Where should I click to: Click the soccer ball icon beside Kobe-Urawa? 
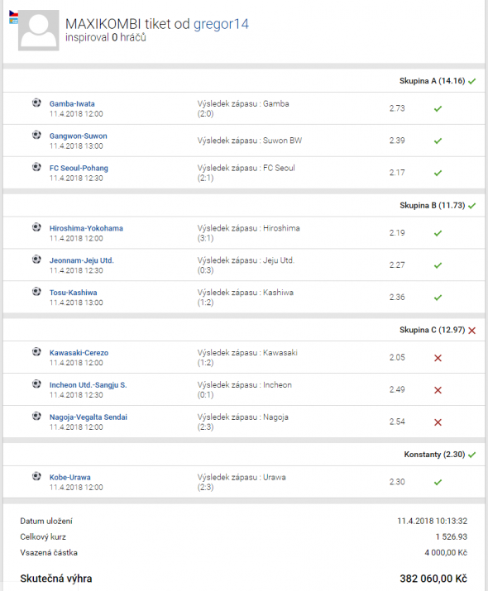coord(36,476)
